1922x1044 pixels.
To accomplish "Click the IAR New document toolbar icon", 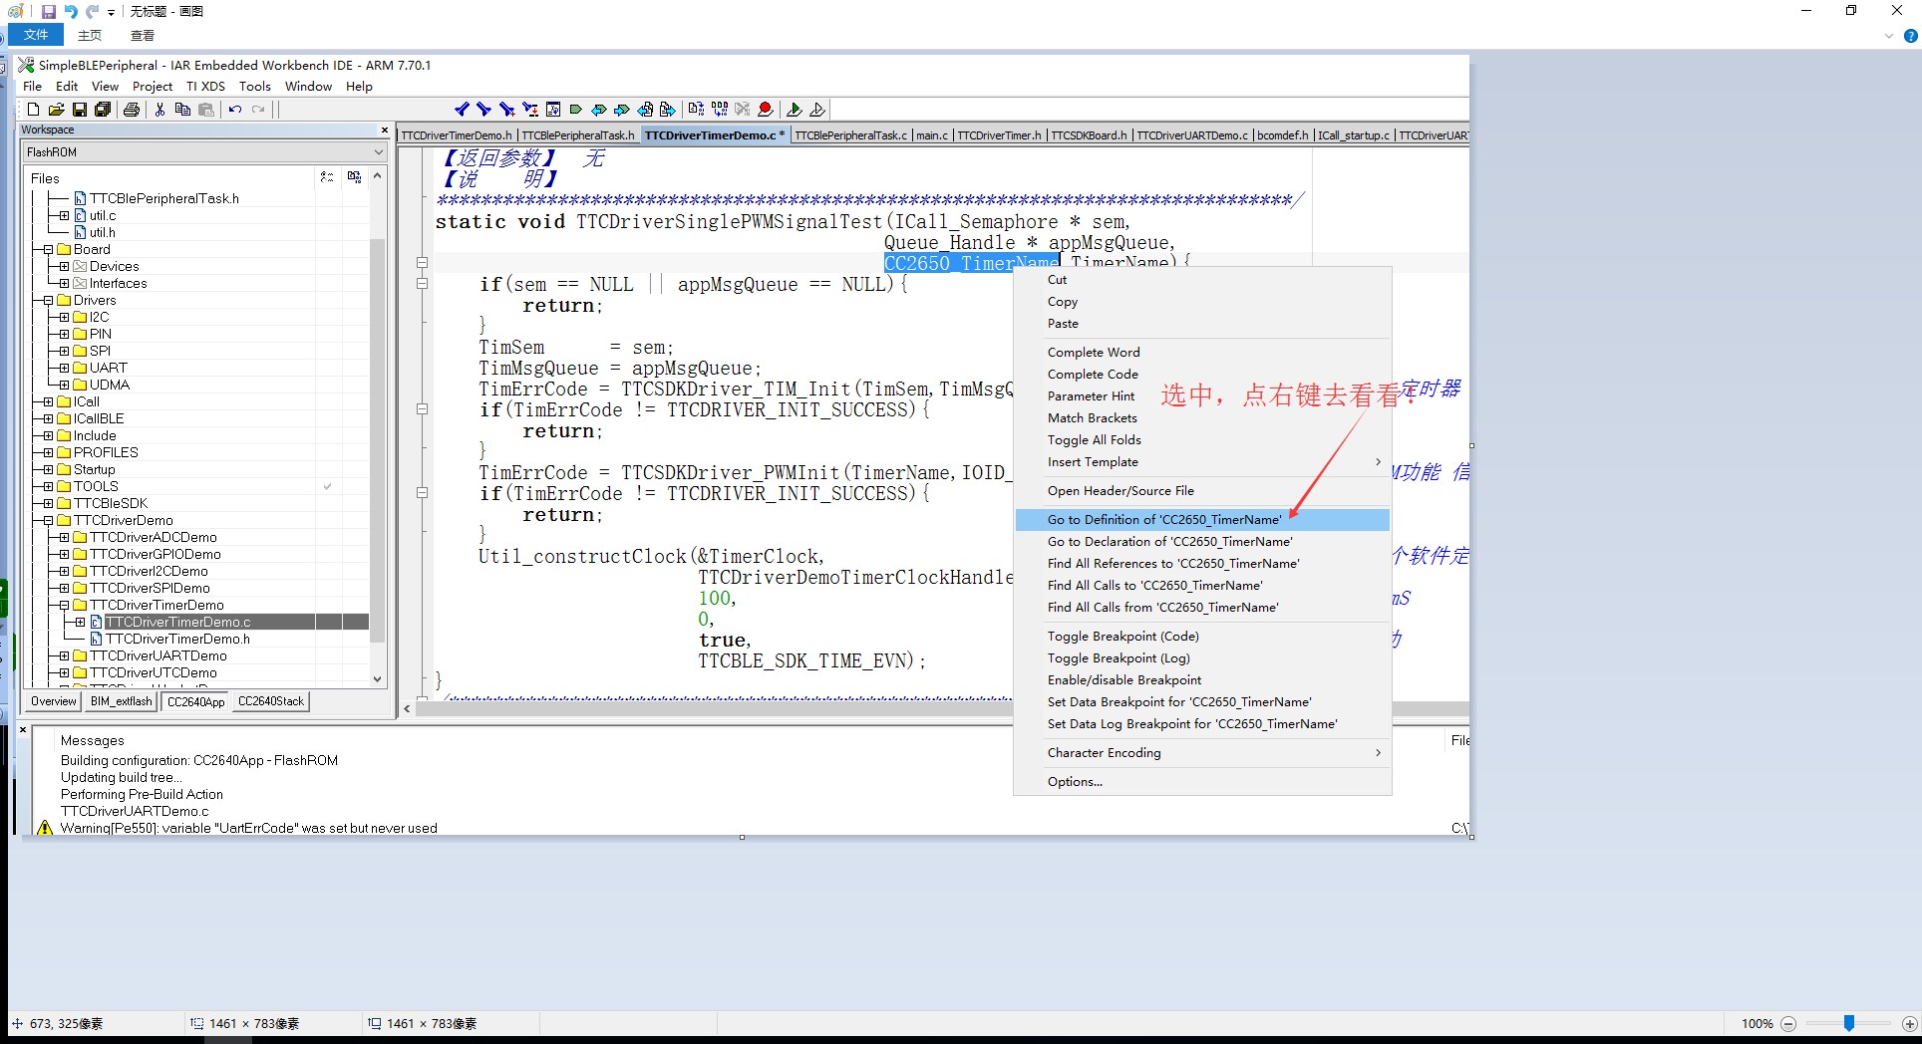I will 34,110.
